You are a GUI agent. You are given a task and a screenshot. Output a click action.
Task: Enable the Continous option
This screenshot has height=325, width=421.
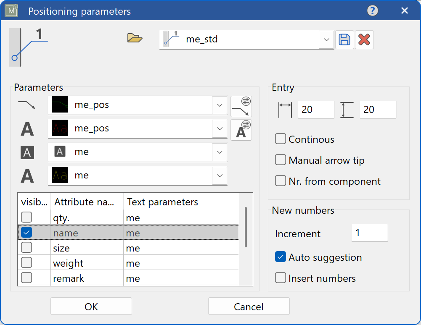(x=280, y=139)
